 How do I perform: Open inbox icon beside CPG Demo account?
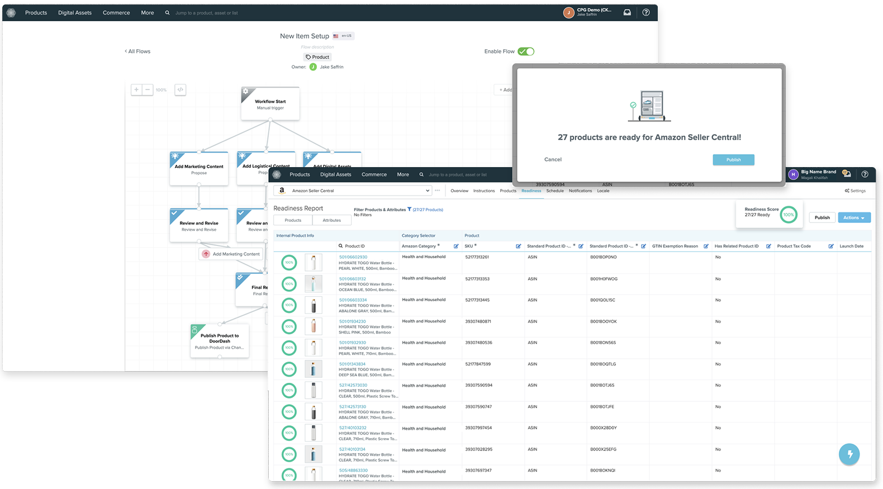(627, 12)
